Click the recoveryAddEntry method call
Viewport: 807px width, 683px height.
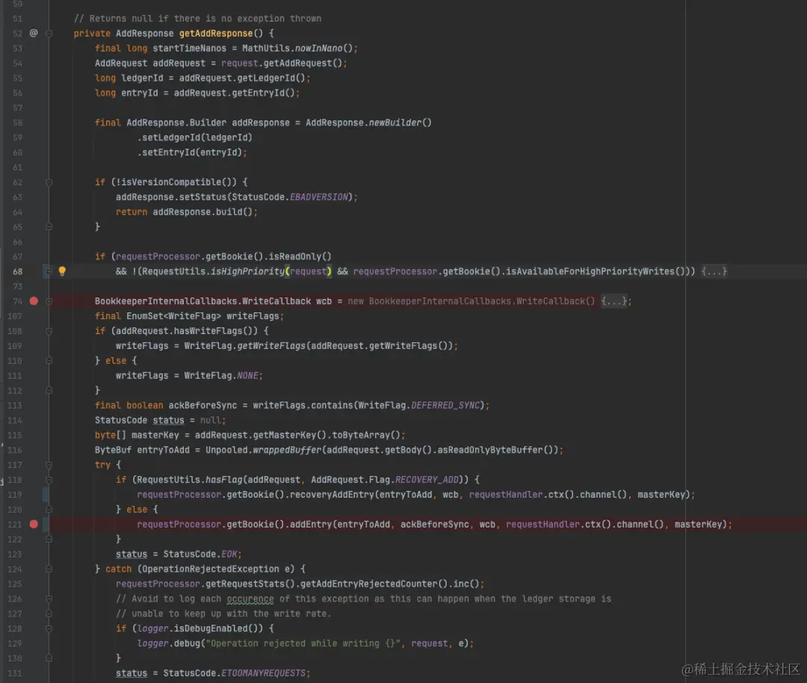point(332,495)
